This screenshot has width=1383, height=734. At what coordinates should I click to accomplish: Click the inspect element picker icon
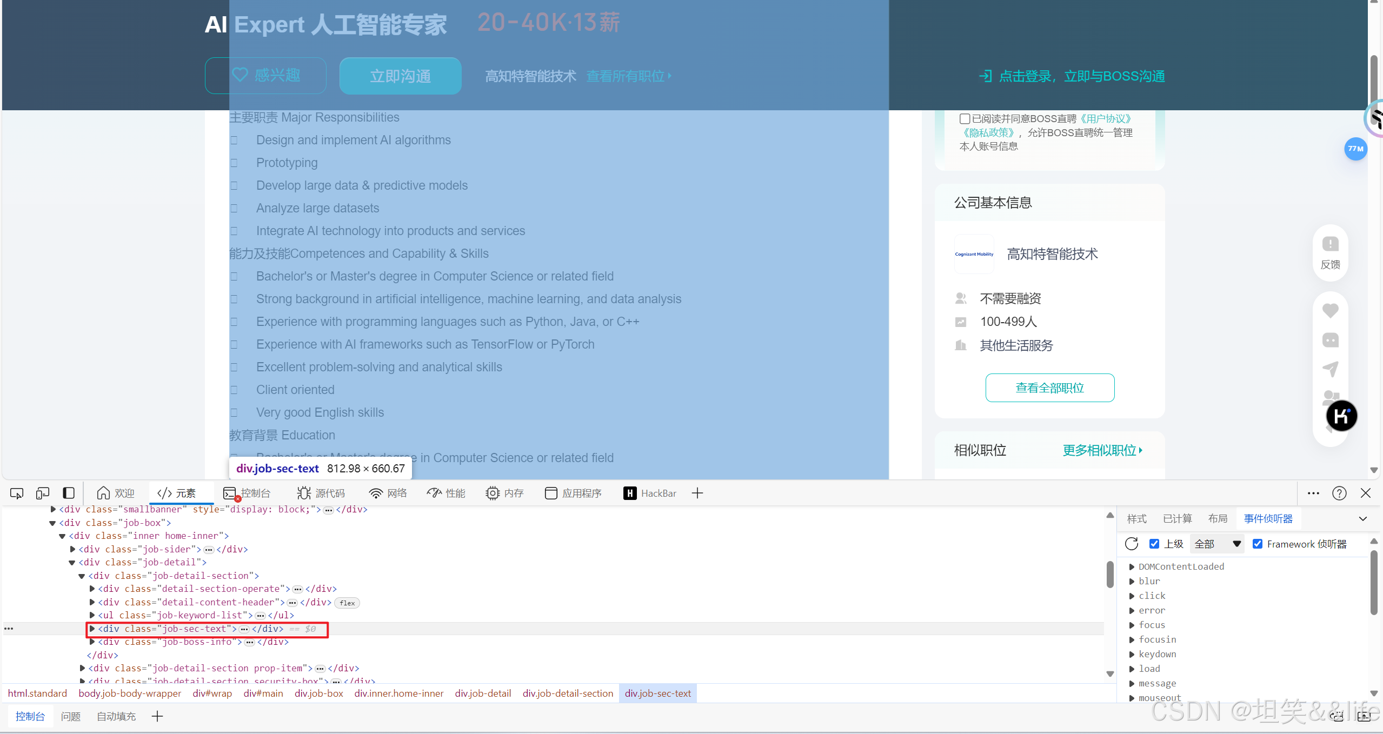[x=17, y=493]
